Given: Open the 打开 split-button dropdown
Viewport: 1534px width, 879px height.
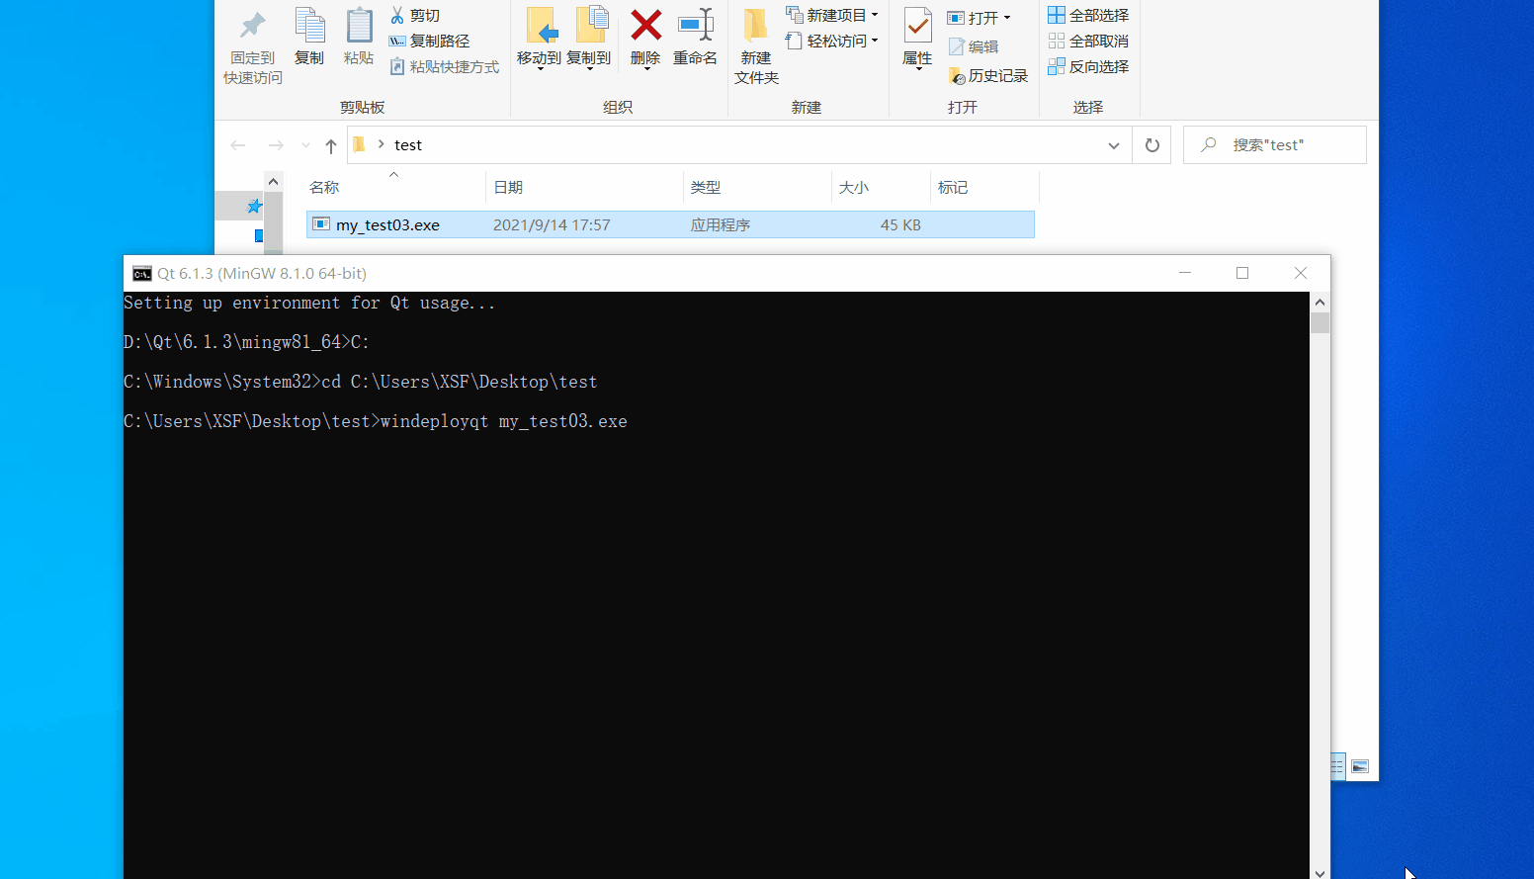Looking at the screenshot, I should point(1006,17).
